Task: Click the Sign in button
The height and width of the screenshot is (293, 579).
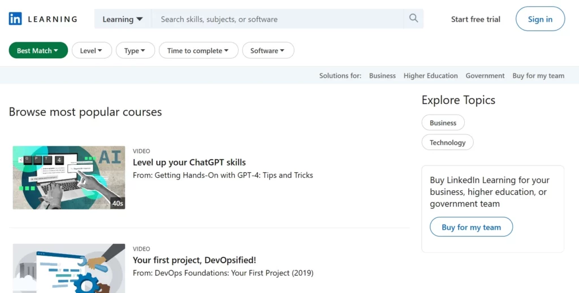Action: pos(540,19)
